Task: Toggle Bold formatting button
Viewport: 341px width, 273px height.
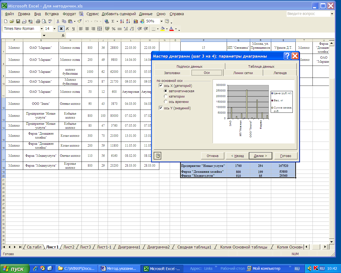Action: click(x=61, y=29)
